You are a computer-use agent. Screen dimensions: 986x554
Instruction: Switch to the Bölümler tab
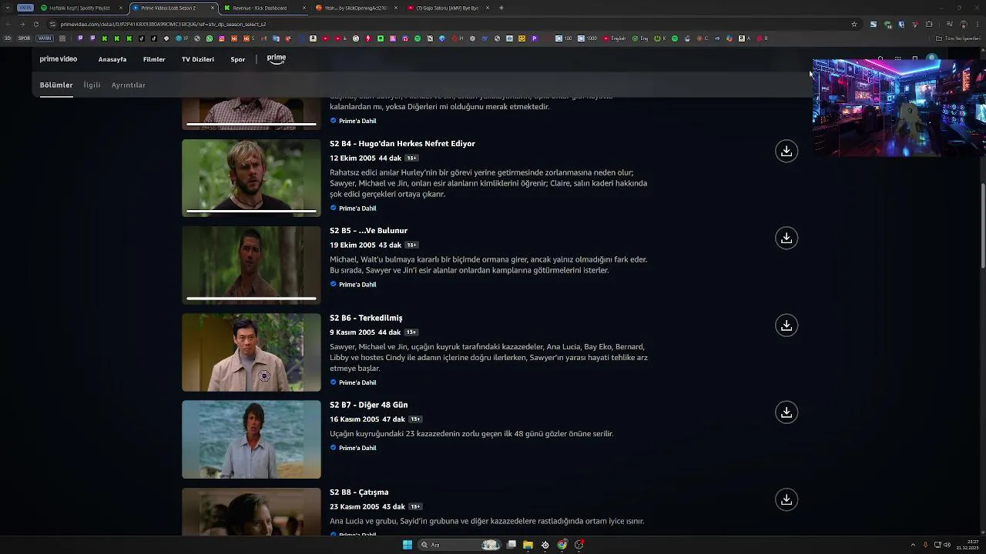point(56,85)
